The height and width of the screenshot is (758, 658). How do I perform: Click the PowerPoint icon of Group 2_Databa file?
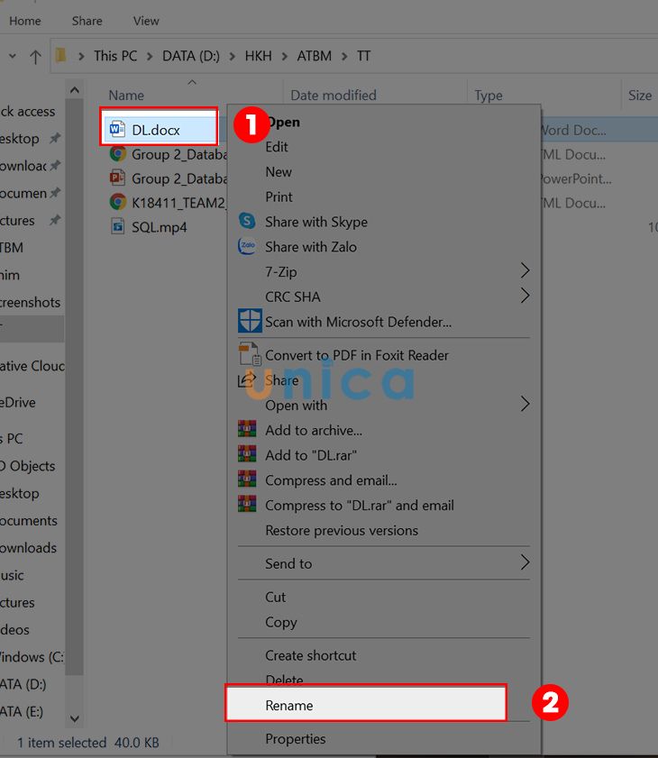pos(117,178)
